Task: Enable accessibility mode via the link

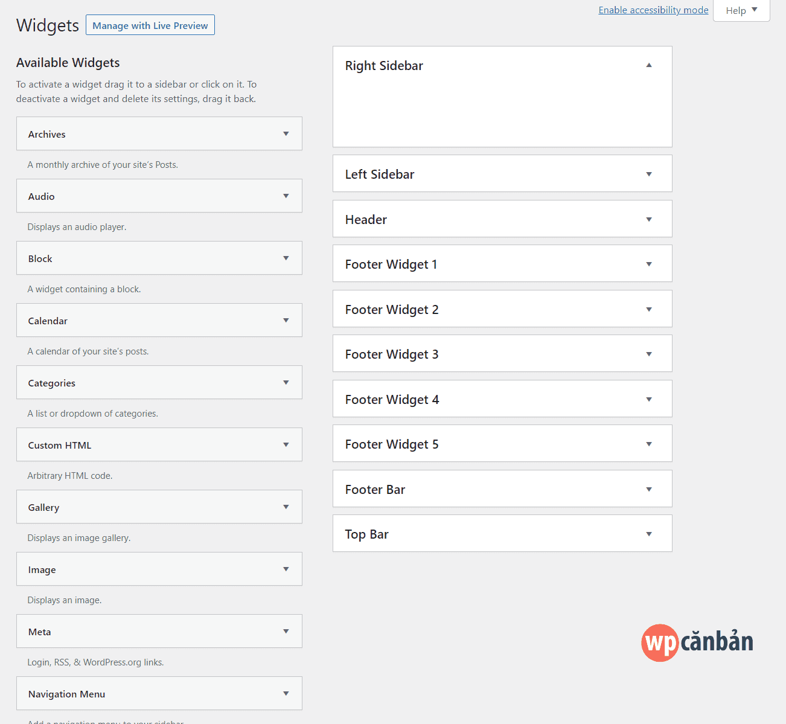Action: click(653, 10)
